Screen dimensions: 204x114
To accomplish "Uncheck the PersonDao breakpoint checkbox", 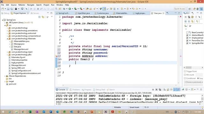I will click(x=187, y=41).
